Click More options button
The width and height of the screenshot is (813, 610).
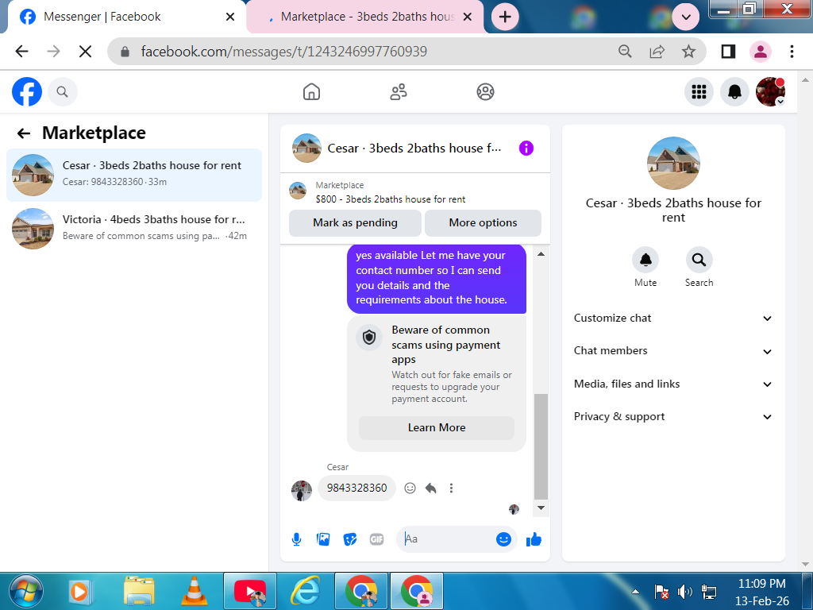click(x=483, y=223)
